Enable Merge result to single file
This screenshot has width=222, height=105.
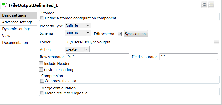[42, 93]
